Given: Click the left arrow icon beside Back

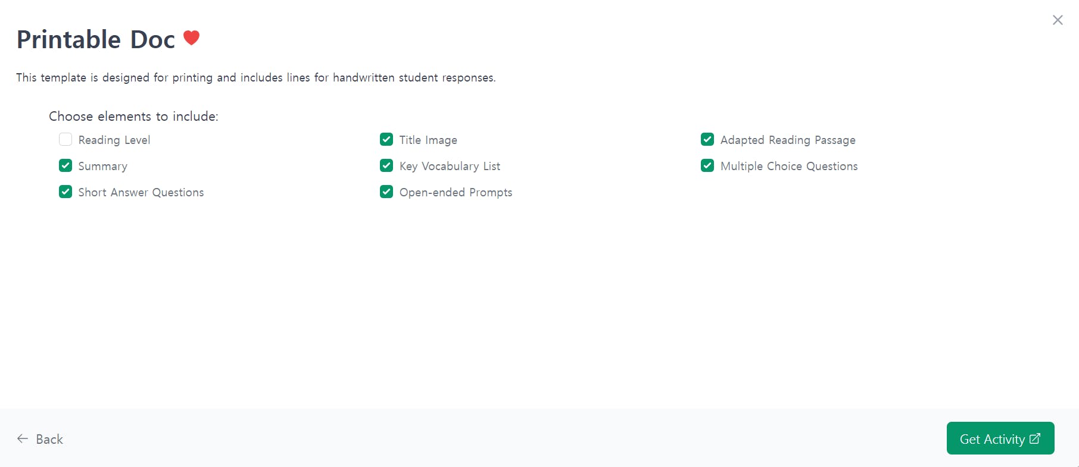Looking at the screenshot, I should point(23,438).
